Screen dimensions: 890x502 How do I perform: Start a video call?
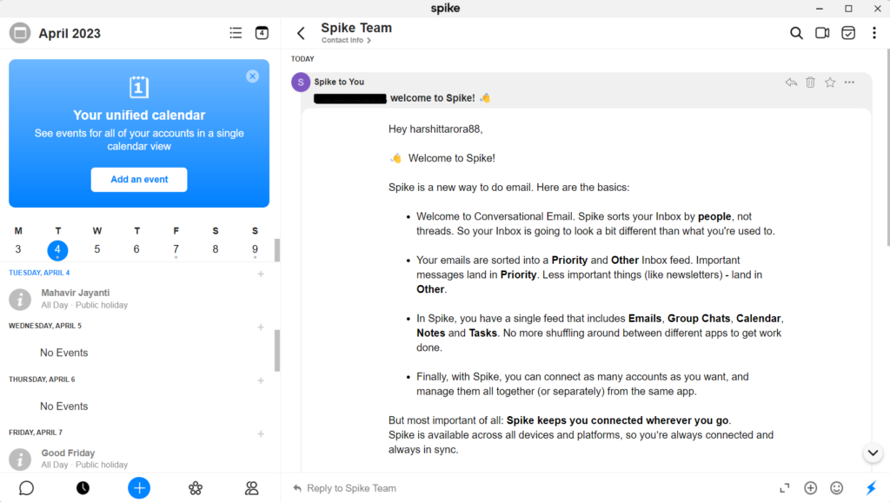[822, 33]
